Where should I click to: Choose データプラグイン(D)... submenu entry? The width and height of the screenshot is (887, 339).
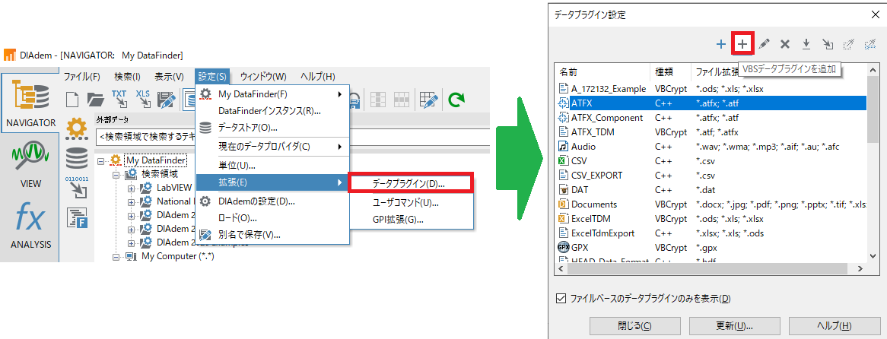click(x=410, y=183)
